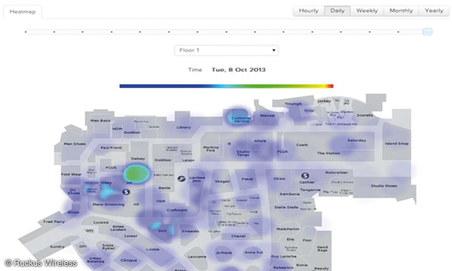
Task: Open the Heatmap tab
Action: click(23, 12)
